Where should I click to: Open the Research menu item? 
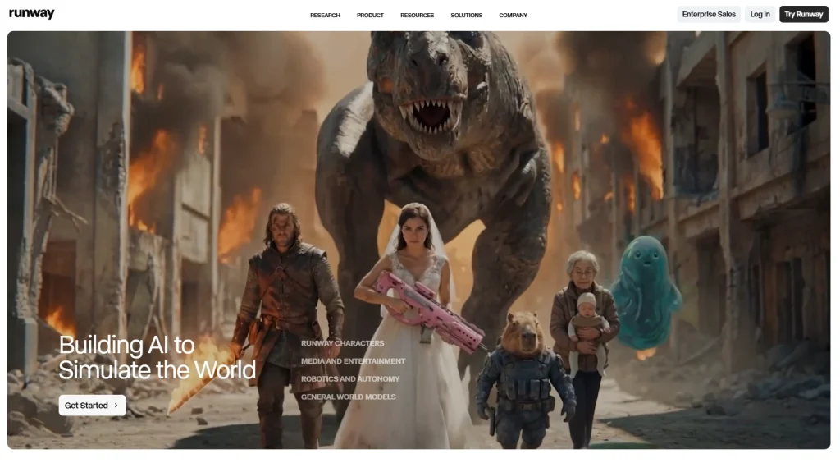pyautogui.click(x=325, y=16)
